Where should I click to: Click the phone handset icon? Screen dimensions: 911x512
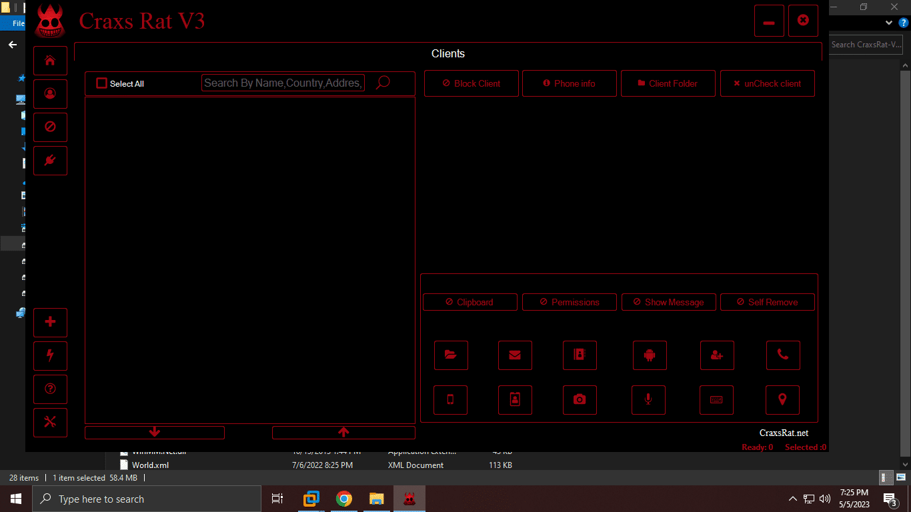point(783,355)
